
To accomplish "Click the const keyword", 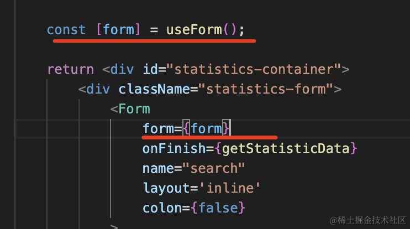I will tap(66, 30).
